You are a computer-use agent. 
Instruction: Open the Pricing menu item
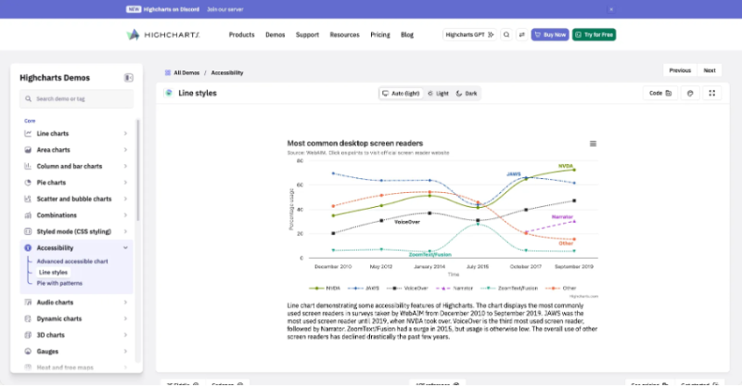(379, 34)
